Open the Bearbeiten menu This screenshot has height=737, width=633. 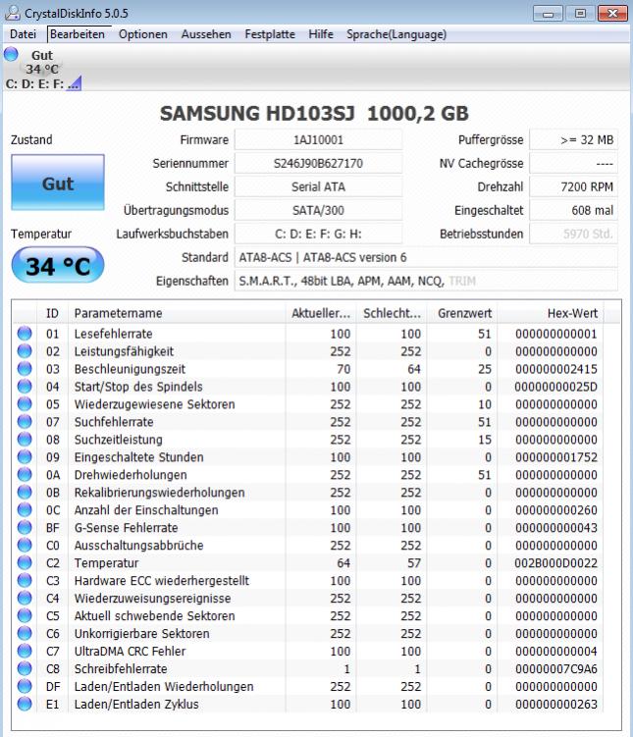pyautogui.click(x=78, y=34)
